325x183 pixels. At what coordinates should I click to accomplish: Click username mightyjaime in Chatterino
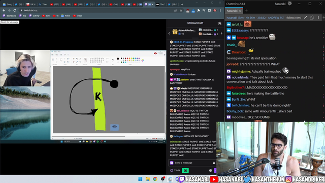click(241, 71)
